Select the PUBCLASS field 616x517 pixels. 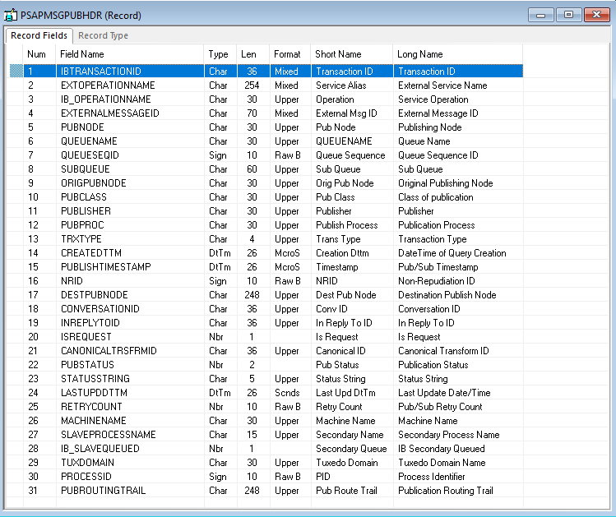(x=83, y=197)
